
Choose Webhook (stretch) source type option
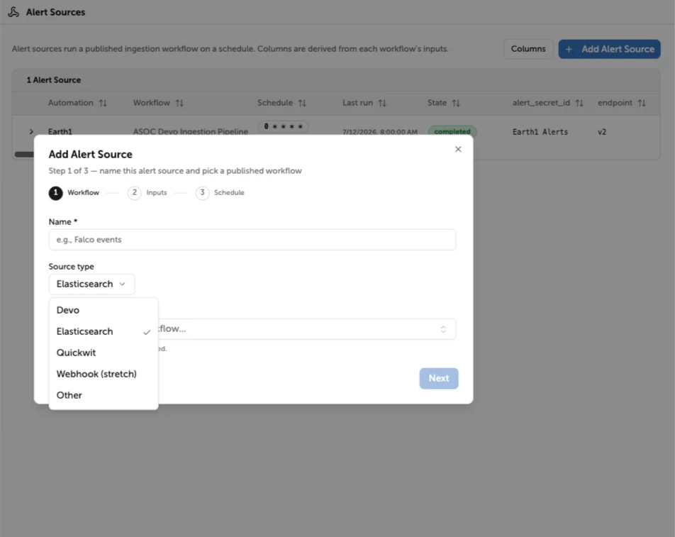[104, 374]
